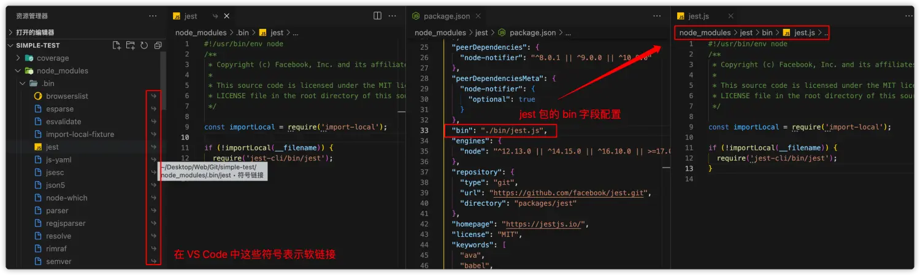
Task: Click the .bin folder icon
Action: click(x=33, y=83)
